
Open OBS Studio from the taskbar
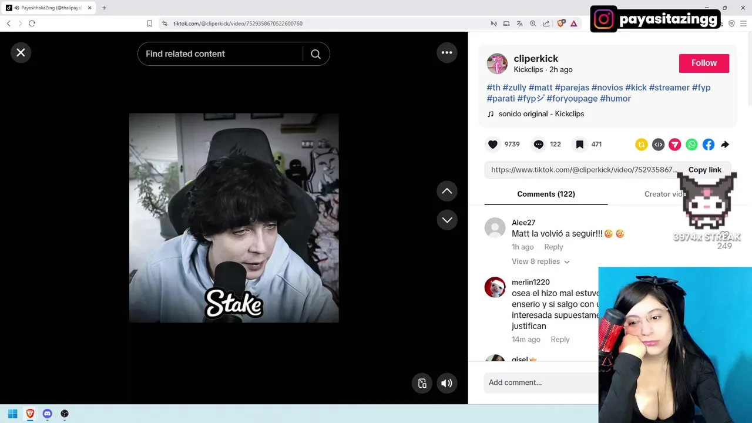(65, 414)
